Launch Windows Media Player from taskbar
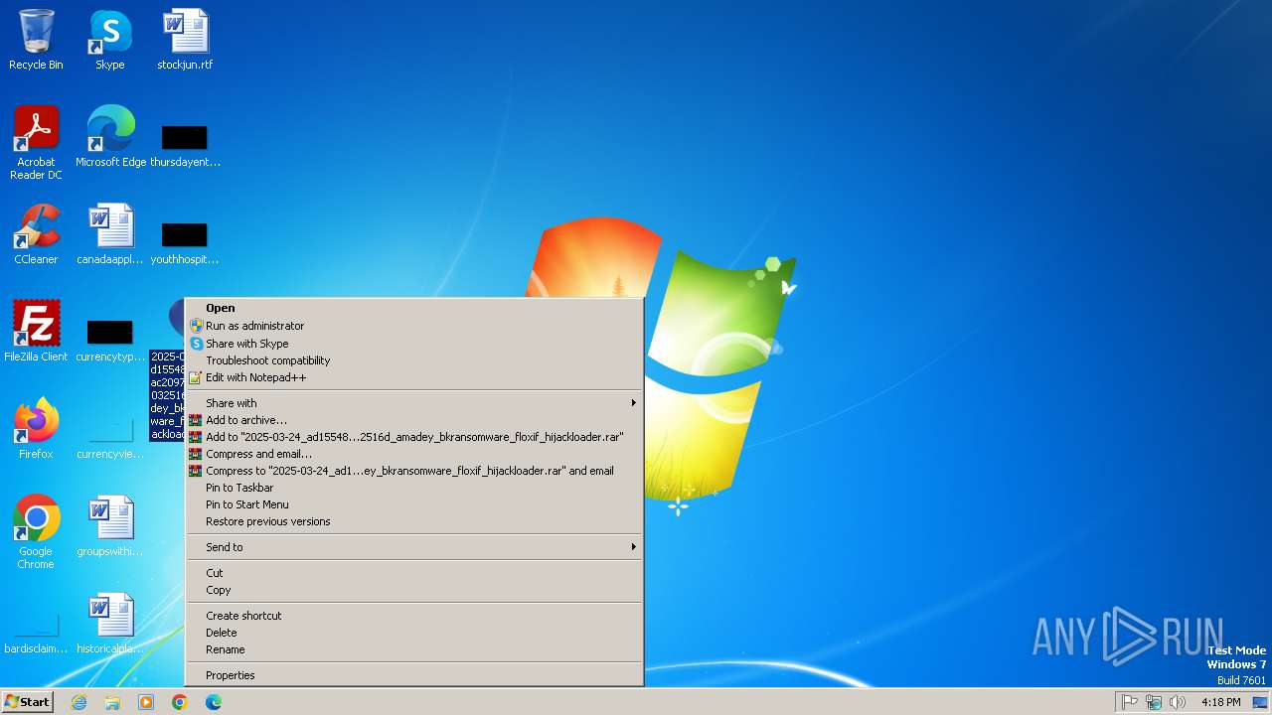This screenshot has width=1272, height=715. pos(146,702)
